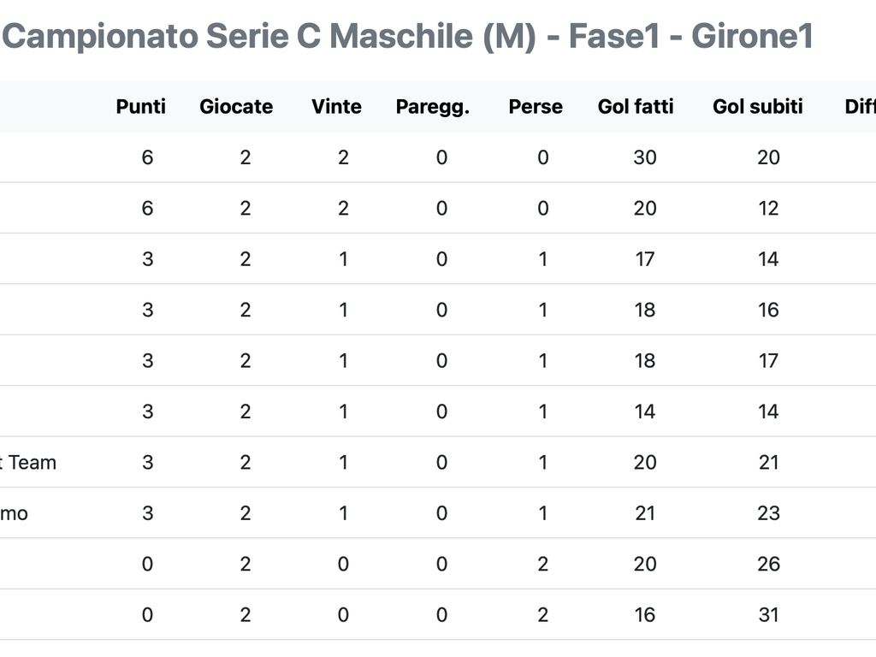This screenshot has width=876, height=657.
Task: Select the 16 Gol fatti value in last row
Action: (x=645, y=615)
